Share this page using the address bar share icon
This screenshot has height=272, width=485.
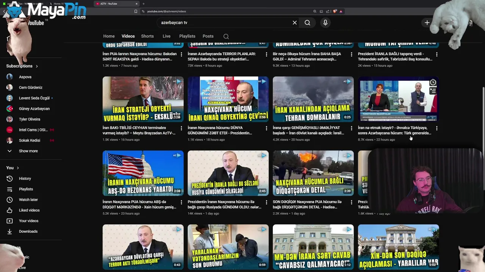pyautogui.click(x=328, y=11)
